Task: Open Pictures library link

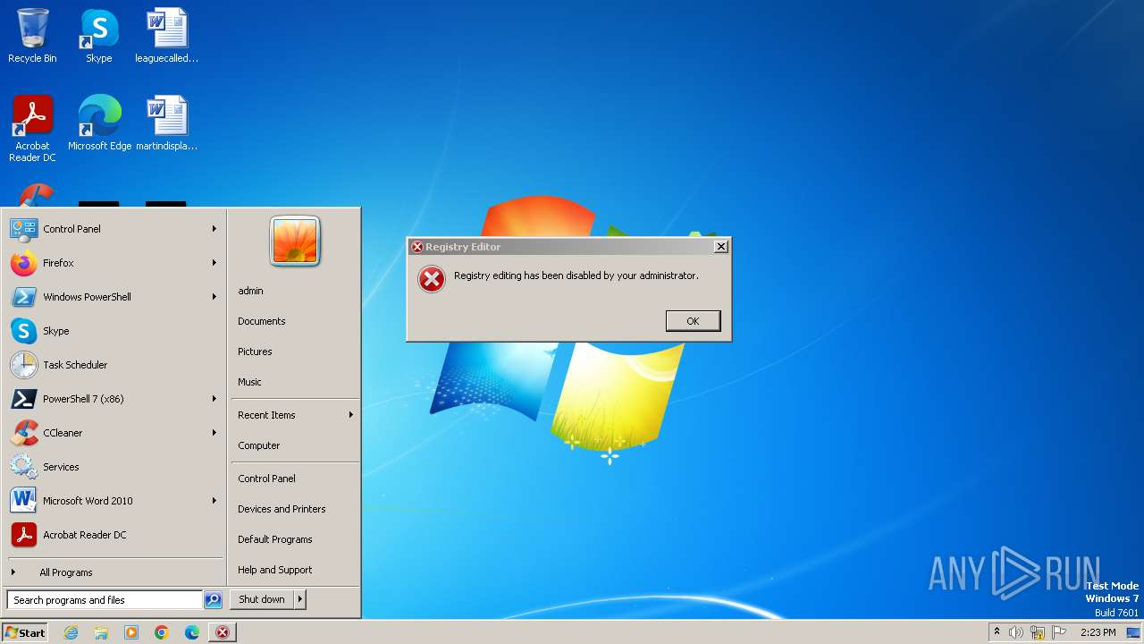Action: 255,352
